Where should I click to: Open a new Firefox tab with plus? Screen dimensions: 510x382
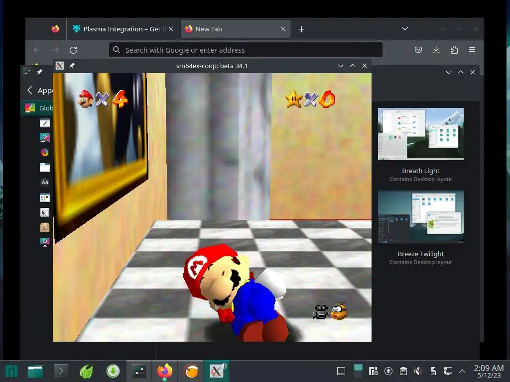click(x=301, y=29)
